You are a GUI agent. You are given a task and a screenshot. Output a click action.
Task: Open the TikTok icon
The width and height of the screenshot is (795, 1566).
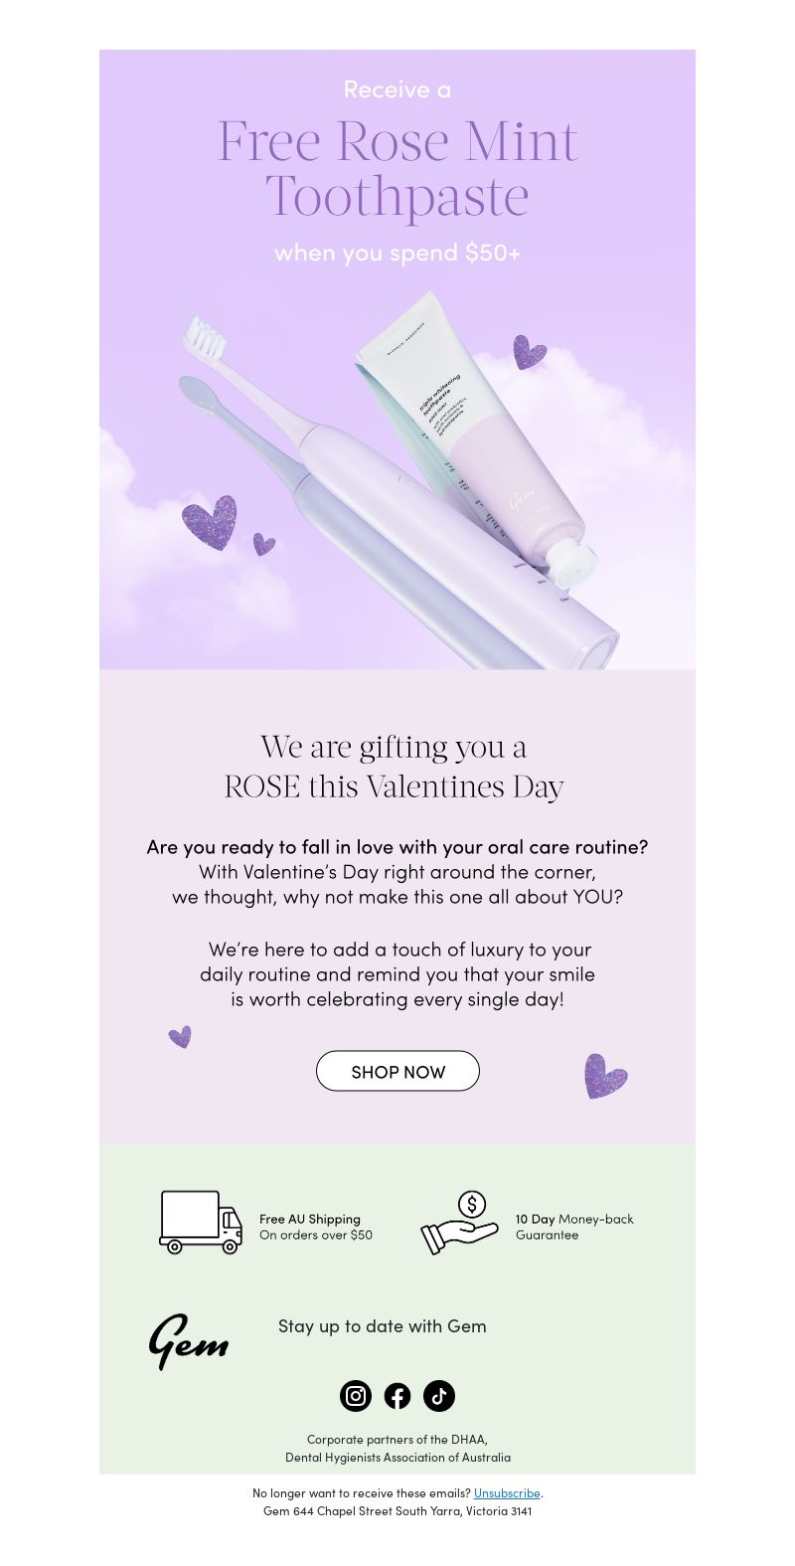point(439,1396)
